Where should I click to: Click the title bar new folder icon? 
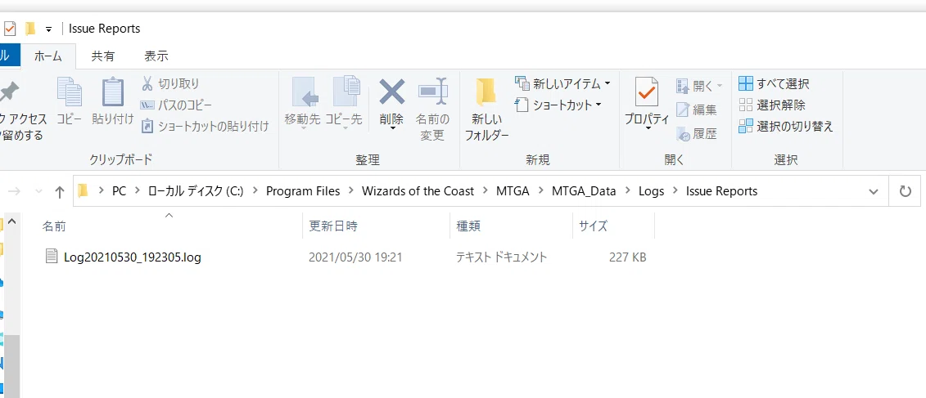30,29
